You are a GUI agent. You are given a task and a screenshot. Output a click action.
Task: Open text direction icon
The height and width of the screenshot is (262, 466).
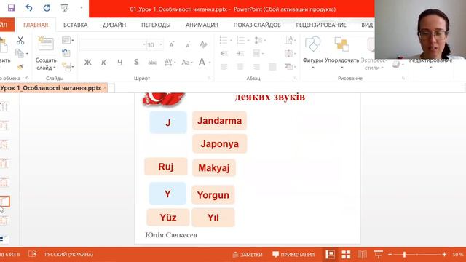290,40
